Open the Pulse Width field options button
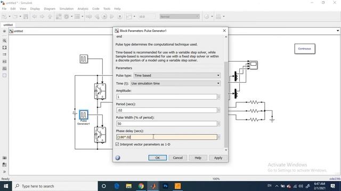341x191 pixels. coord(219,124)
